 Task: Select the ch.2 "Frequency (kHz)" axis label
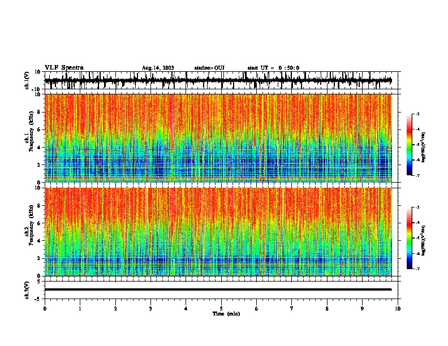pyautogui.click(x=31, y=225)
